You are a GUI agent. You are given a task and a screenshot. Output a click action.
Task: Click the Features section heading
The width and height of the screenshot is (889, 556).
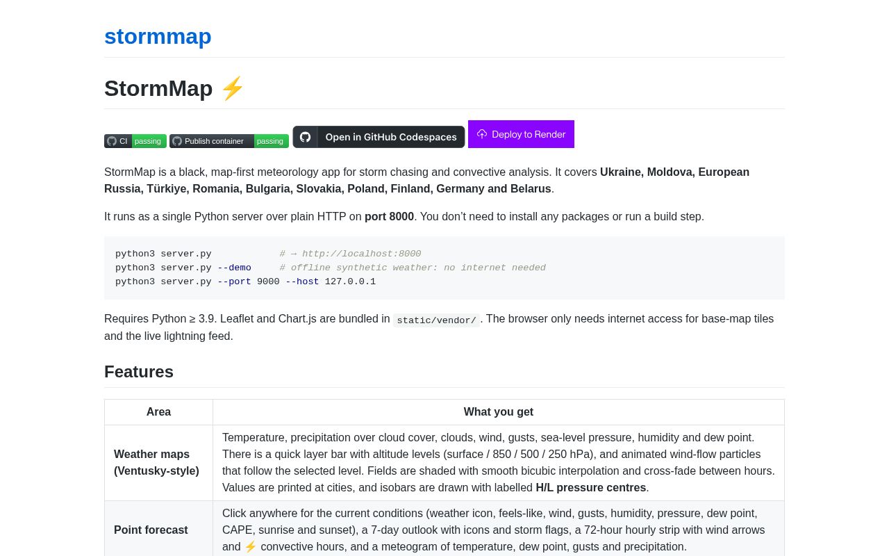pyautogui.click(x=139, y=372)
